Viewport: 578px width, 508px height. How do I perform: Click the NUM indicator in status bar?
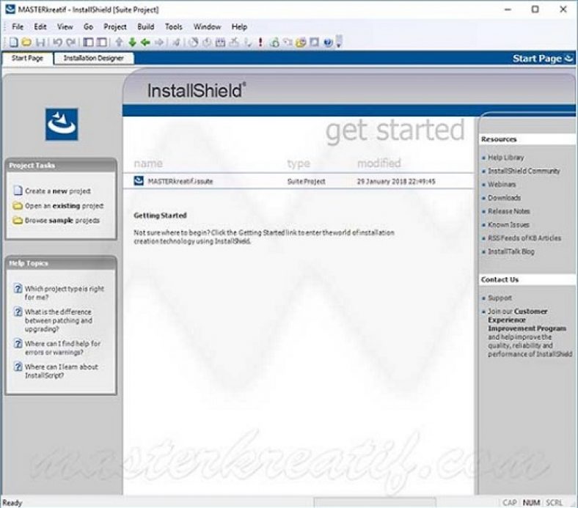531,502
